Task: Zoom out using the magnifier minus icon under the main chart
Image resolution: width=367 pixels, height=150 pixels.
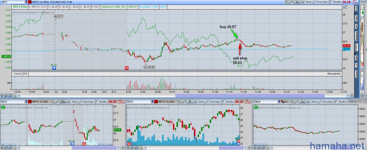Action: (11, 95)
